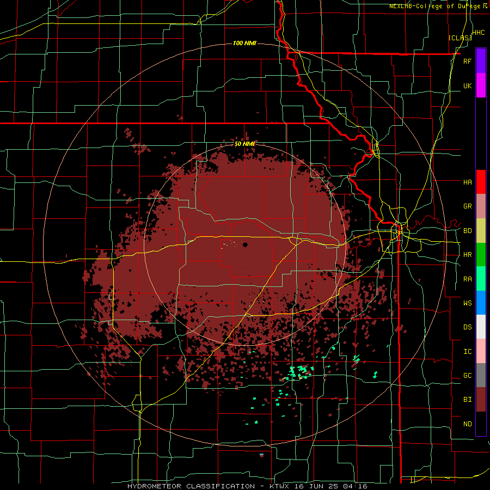Click the "GC" legend label
Viewport: 490px width, 490px height.
coord(467,376)
